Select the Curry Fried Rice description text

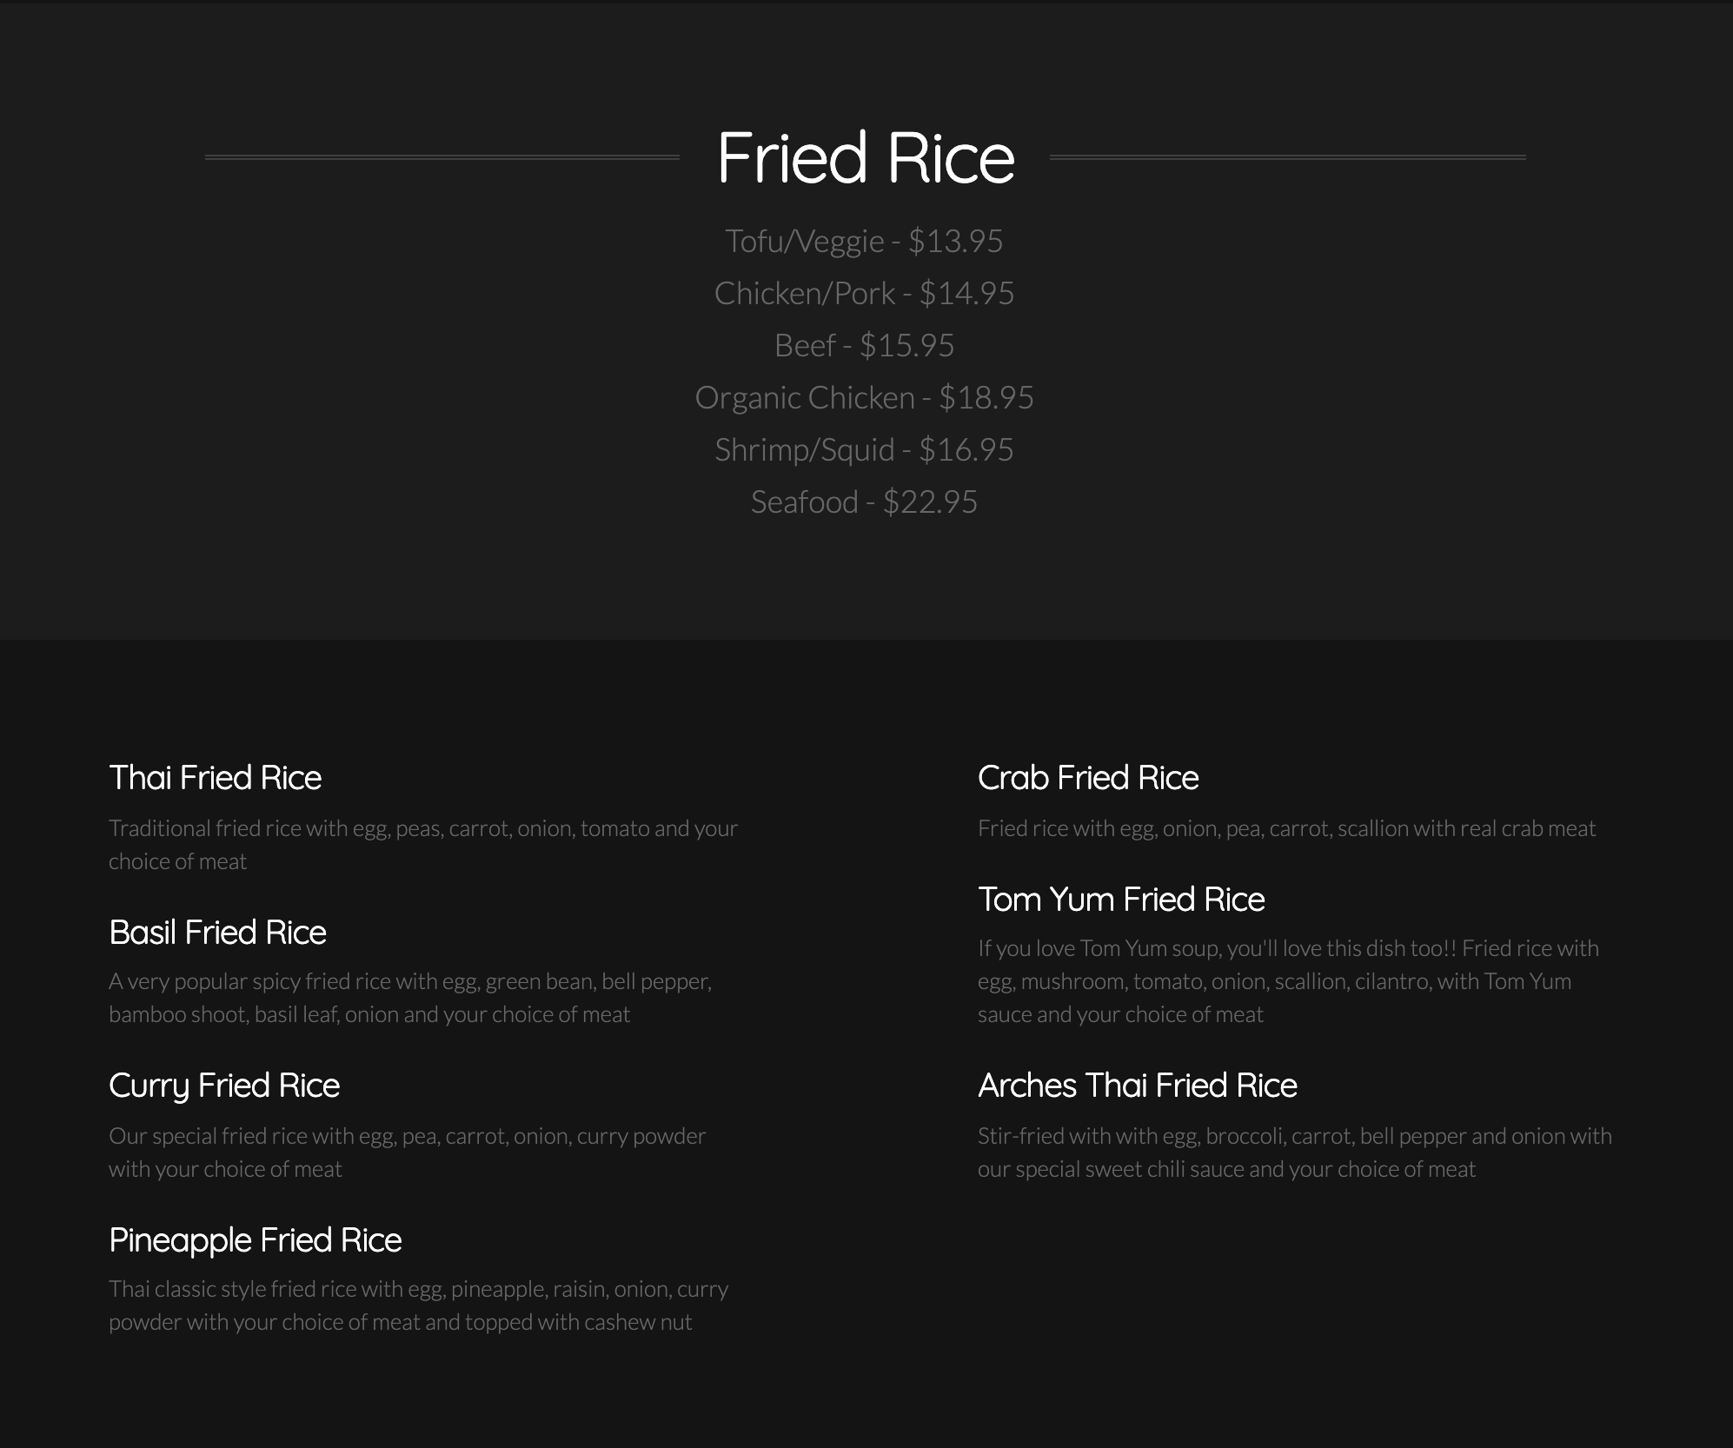pyautogui.click(x=407, y=1152)
